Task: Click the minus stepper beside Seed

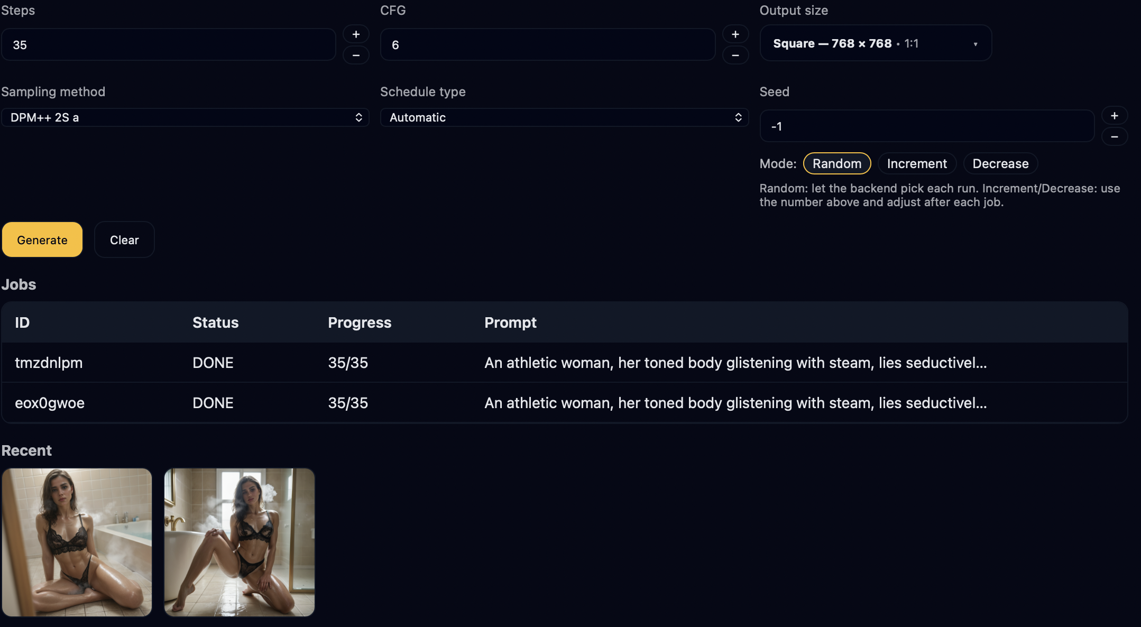Action: (x=1116, y=137)
